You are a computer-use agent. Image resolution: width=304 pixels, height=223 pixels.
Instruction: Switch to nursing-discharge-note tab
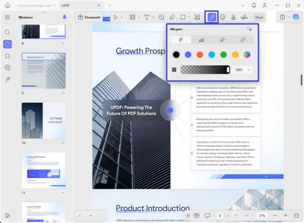(34, 5)
